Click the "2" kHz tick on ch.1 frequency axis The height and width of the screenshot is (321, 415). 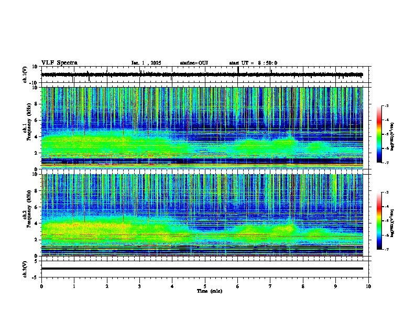pyautogui.click(x=37, y=153)
